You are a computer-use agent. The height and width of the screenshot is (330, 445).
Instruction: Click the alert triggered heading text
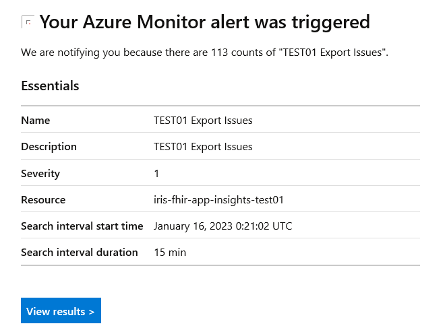coord(204,22)
